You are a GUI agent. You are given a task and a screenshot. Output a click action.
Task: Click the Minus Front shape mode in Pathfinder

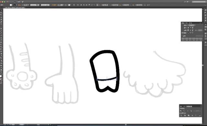point(184,111)
